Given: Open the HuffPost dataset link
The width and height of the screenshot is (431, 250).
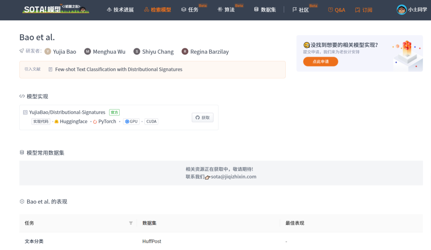Looking at the screenshot, I should pos(152,241).
